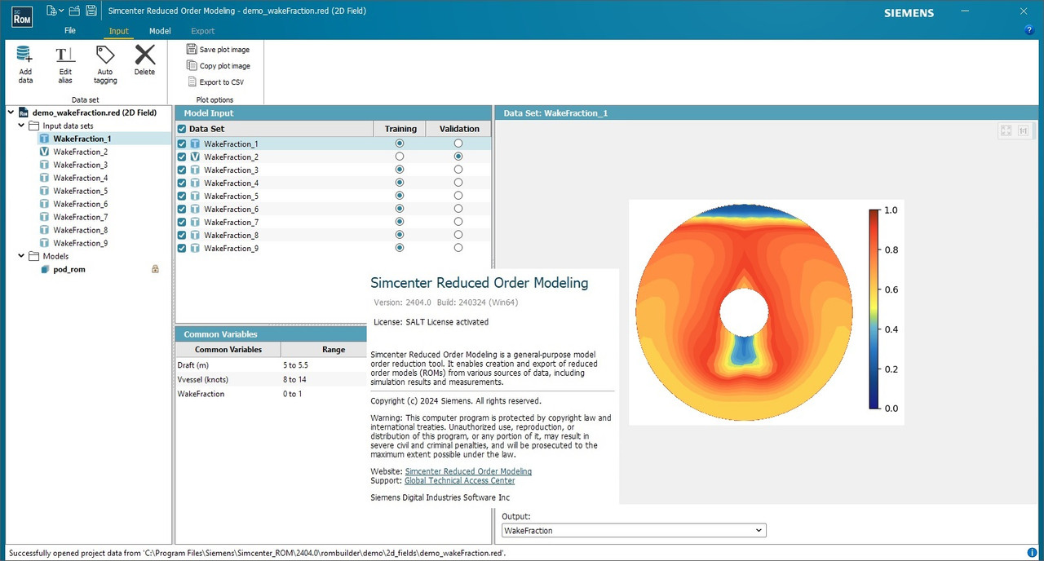Click the plot color bar legend
The height and width of the screenshot is (561, 1044).
click(x=874, y=309)
